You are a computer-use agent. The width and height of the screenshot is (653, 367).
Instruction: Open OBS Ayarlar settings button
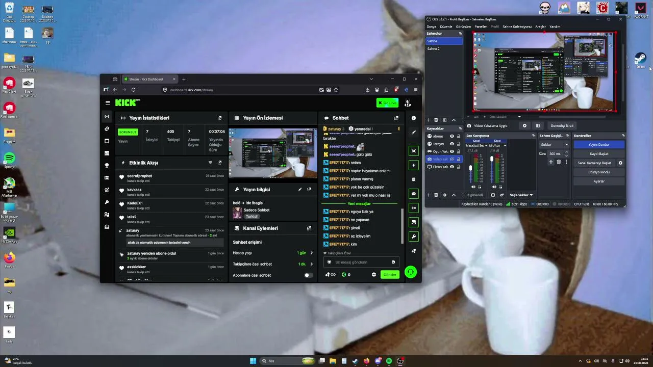(599, 181)
